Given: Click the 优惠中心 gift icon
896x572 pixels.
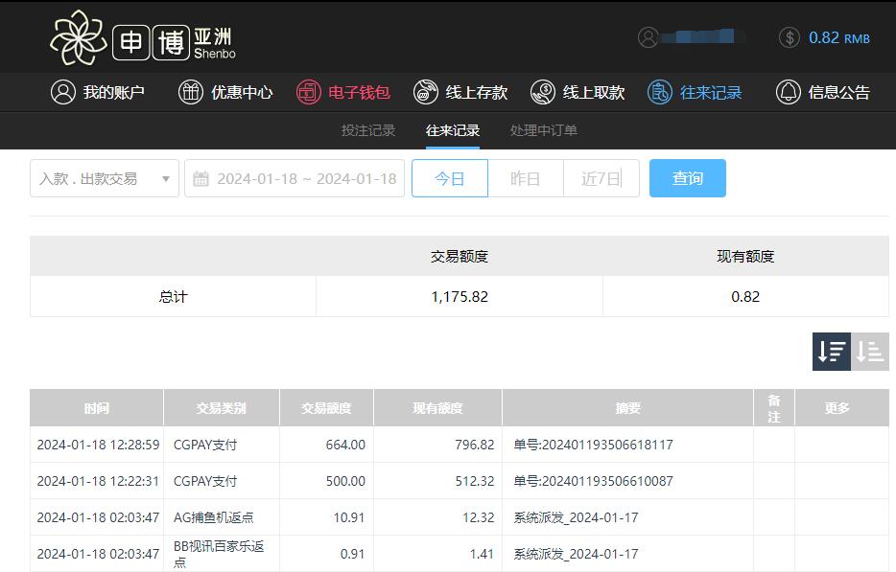Looking at the screenshot, I should [x=191, y=92].
